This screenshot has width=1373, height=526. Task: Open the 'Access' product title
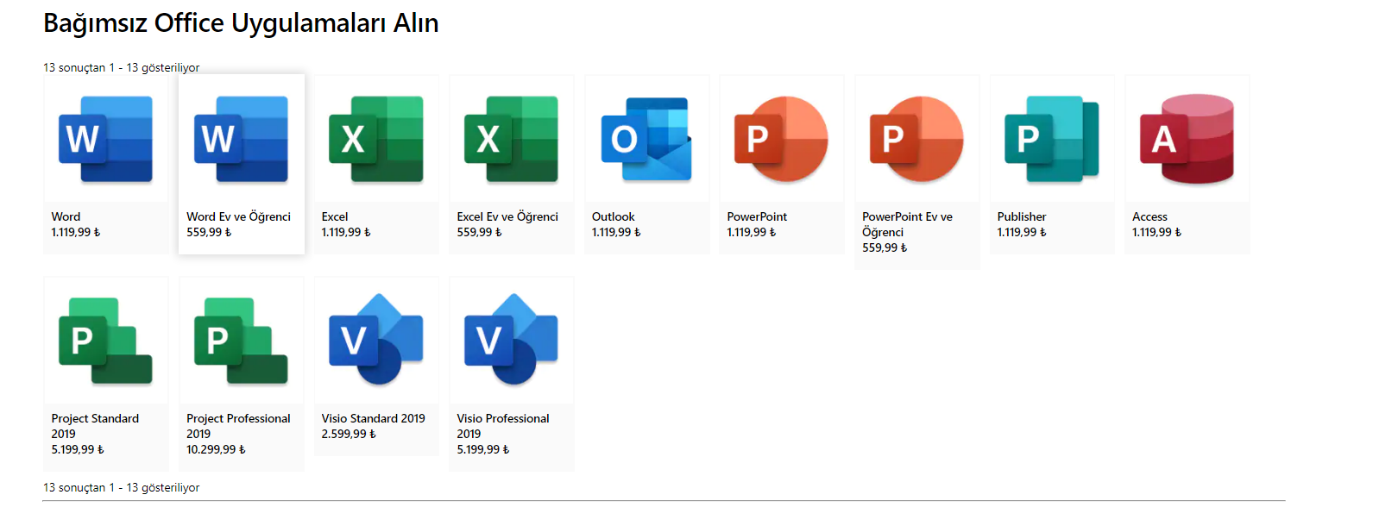(1149, 216)
